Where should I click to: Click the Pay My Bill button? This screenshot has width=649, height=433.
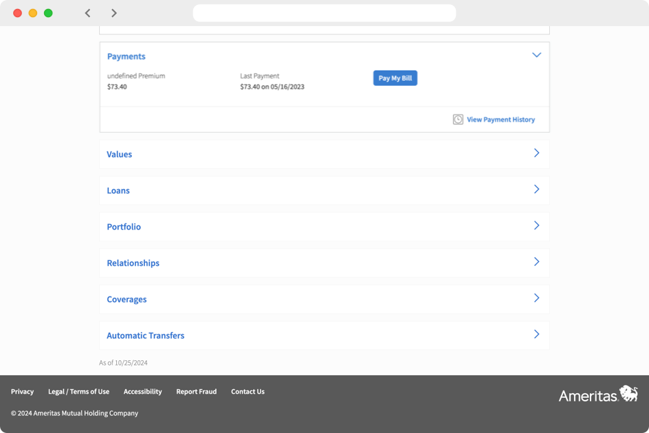pos(395,78)
